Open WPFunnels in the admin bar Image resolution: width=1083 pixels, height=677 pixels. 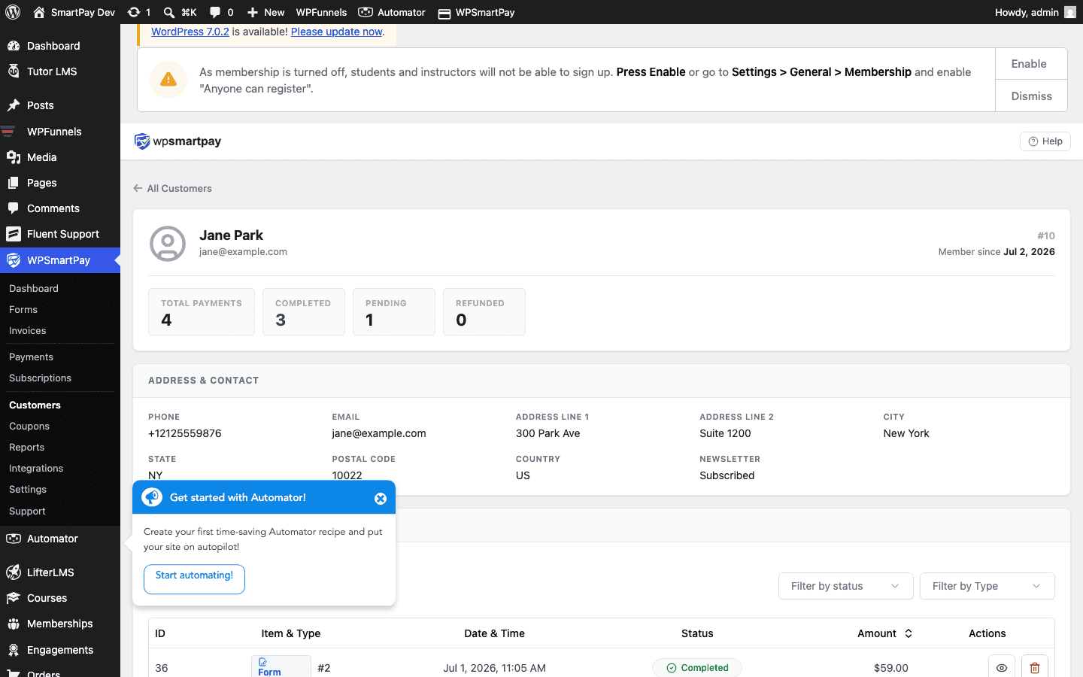pyautogui.click(x=321, y=12)
